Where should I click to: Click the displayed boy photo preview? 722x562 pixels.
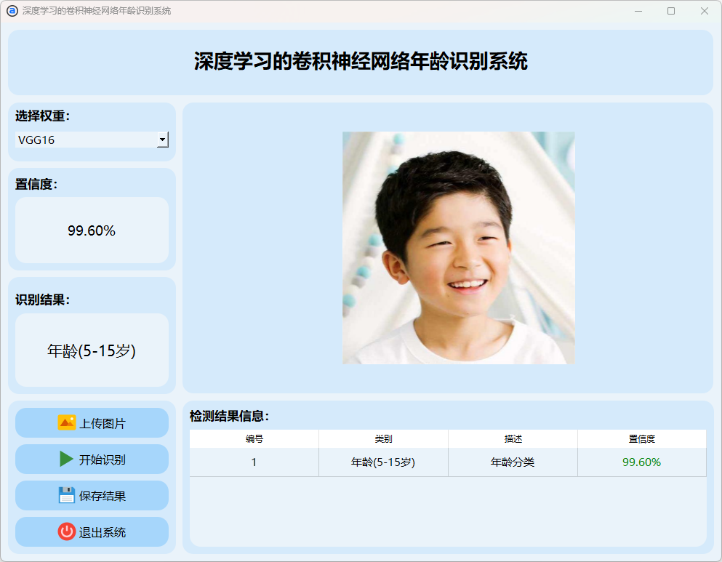click(x=458, y=247)
